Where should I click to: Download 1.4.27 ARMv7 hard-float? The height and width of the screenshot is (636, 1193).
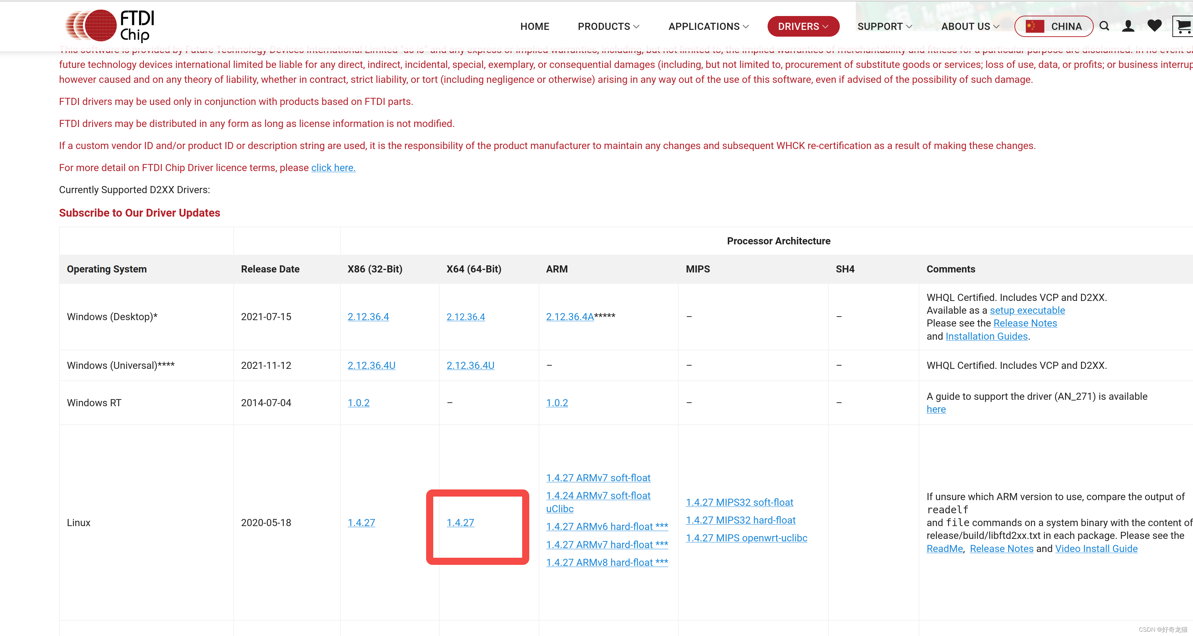(x=607, y=545)
